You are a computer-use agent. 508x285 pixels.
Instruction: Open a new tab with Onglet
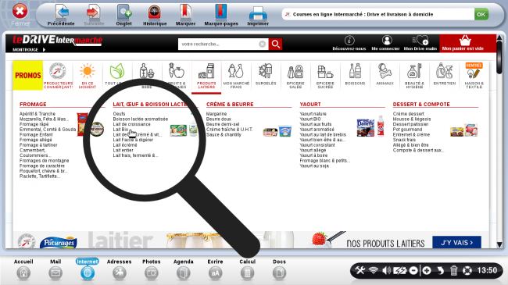[x=123, y=15]
